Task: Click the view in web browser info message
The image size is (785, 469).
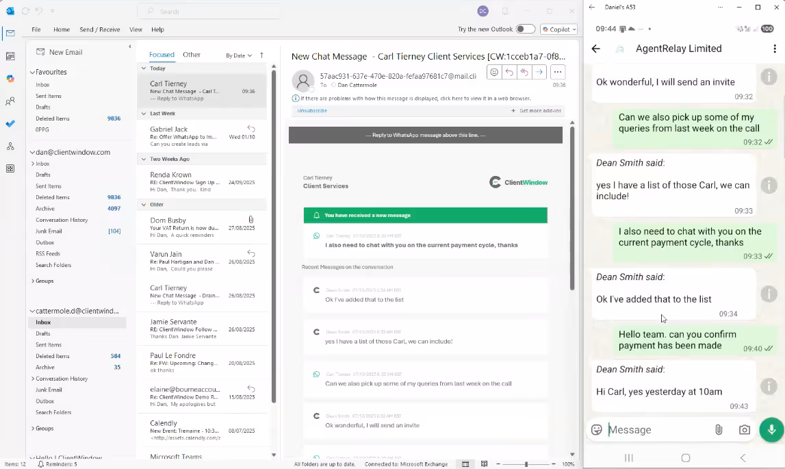Action: point(411,99)
